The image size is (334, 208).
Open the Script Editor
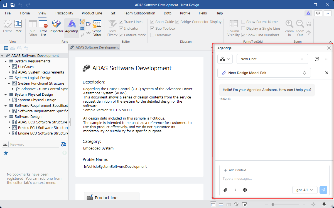(x=97, y=28)
